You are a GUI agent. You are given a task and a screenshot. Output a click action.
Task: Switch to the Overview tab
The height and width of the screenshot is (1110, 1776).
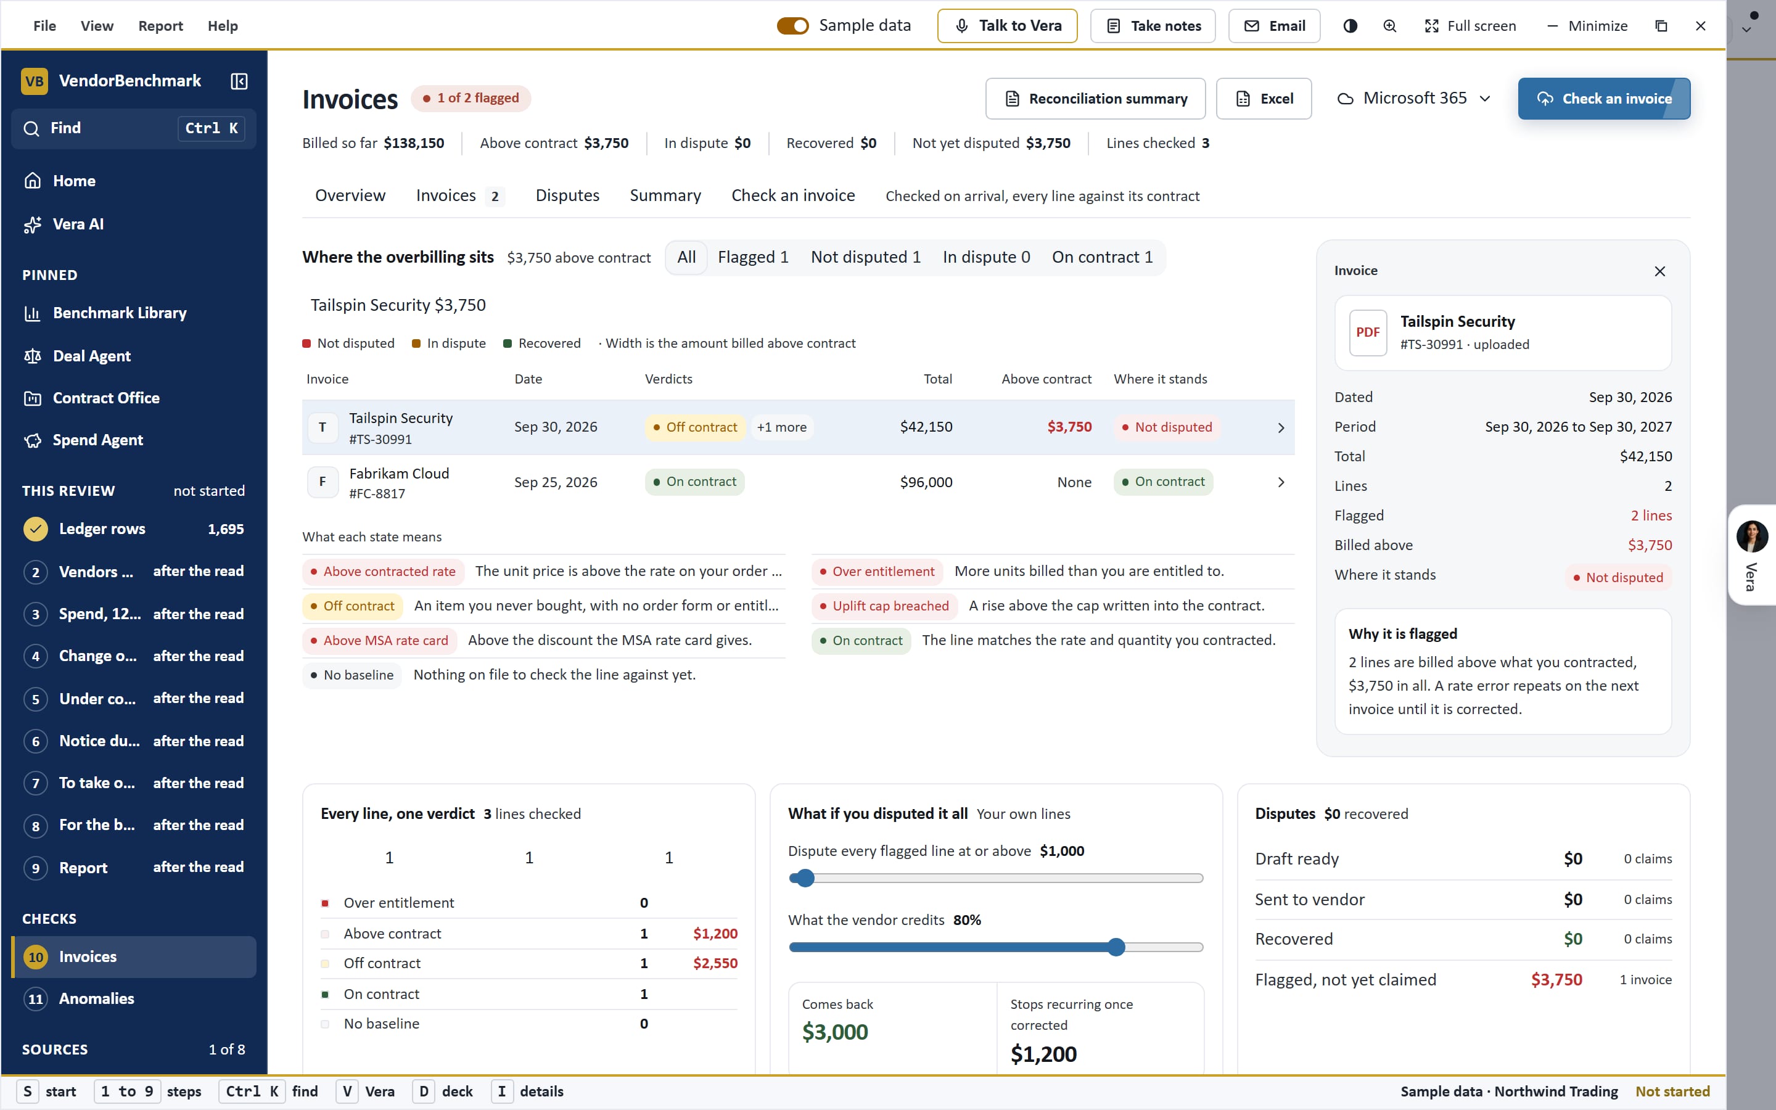350,195
